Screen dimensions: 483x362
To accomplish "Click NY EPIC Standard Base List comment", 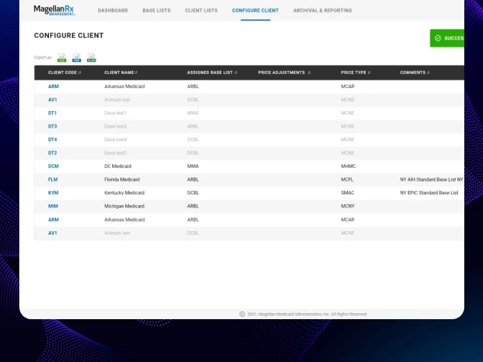I will point(429,192).
